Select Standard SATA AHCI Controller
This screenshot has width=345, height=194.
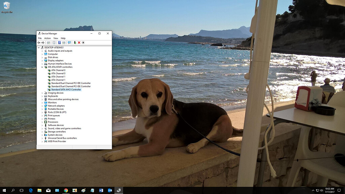point(66,90)
